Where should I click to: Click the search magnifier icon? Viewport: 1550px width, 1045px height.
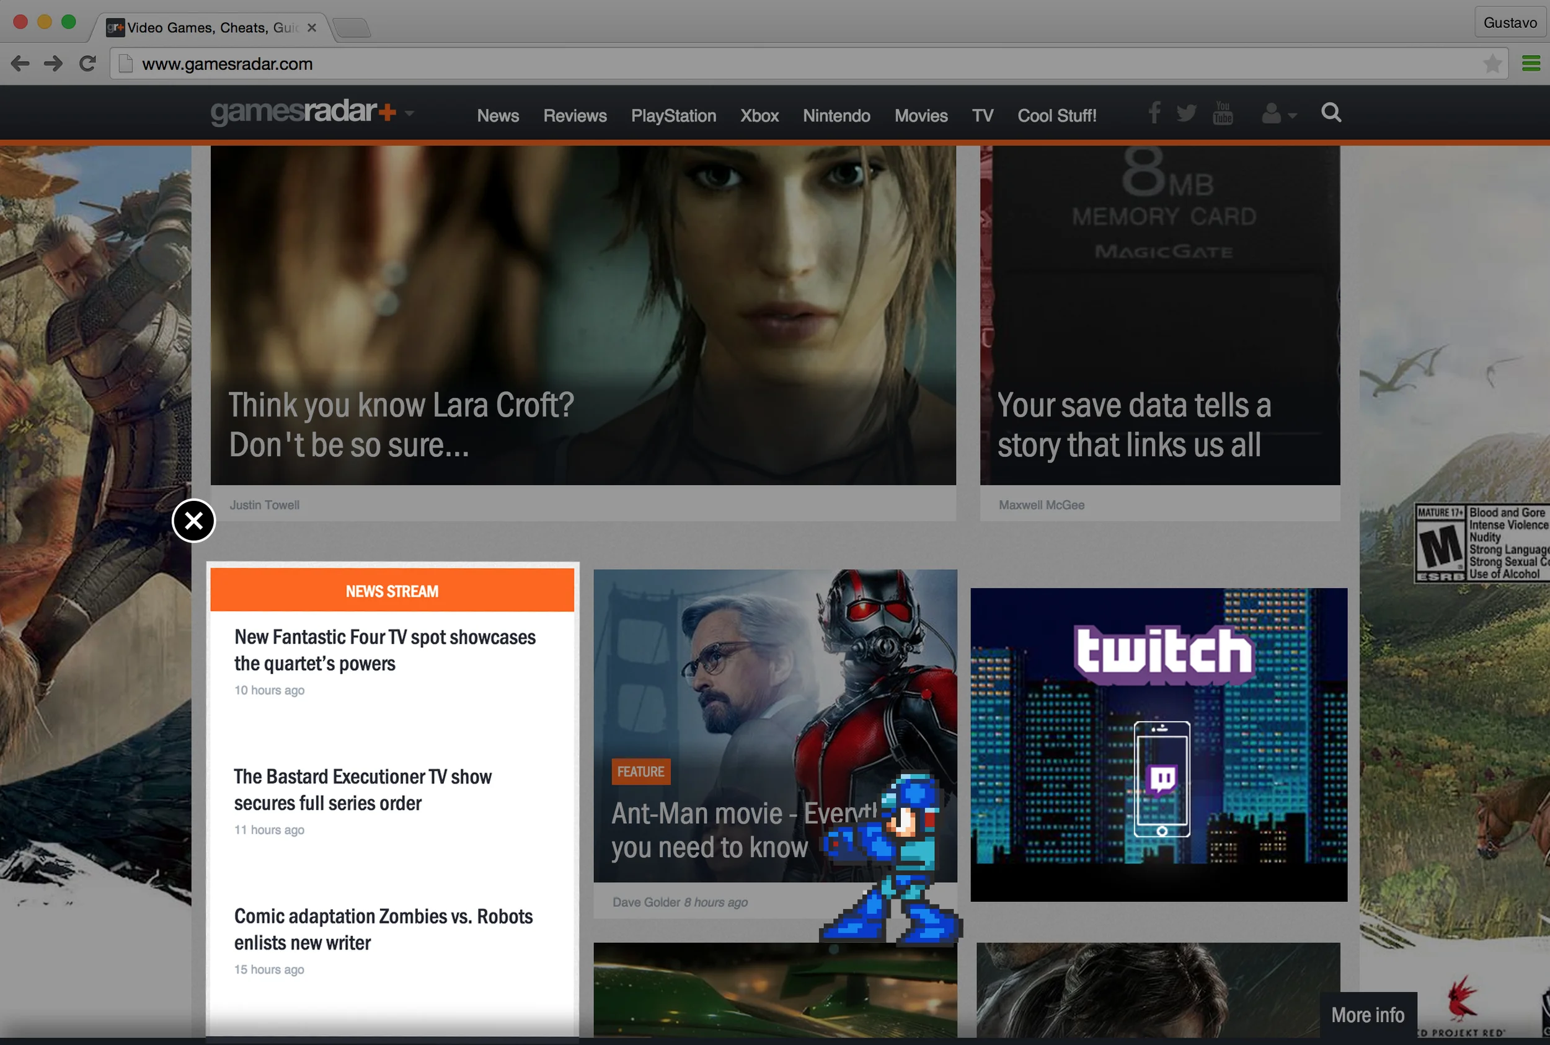pyautogui.click(x=1331, y=113)
